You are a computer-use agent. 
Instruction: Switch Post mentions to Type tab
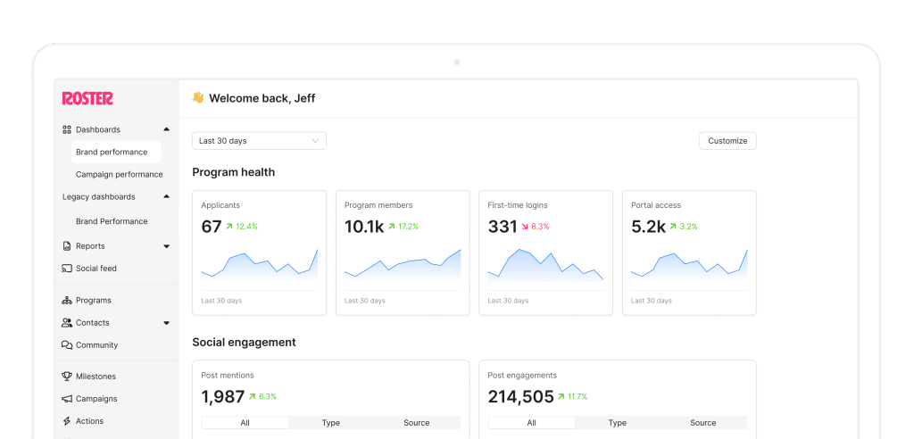click(x=331, y=423)
